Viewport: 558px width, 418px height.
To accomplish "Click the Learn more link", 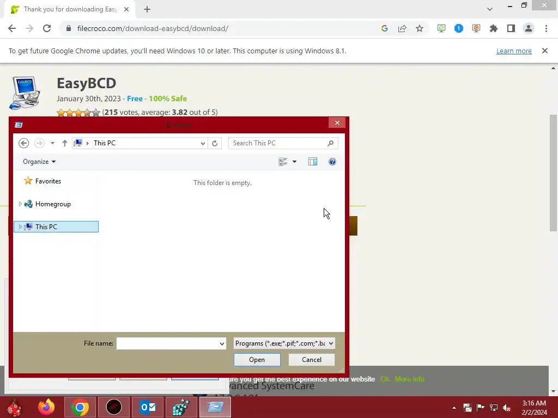I will (514, 51).
